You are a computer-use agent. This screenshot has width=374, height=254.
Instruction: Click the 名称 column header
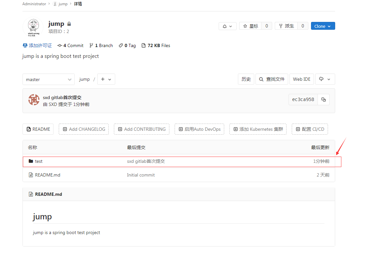32,147
